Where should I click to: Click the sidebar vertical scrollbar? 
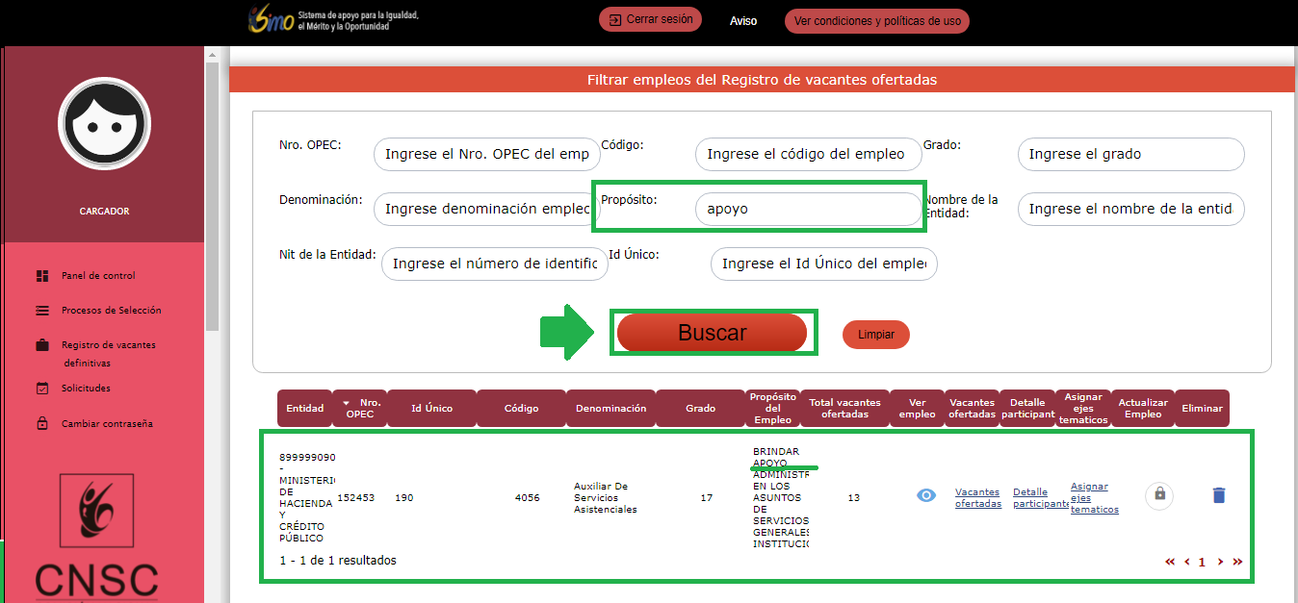click(212, 192)
